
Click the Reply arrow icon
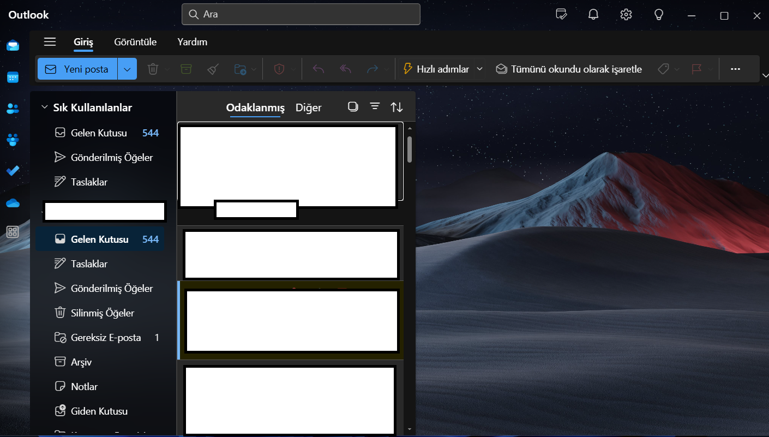pos(319,69)
